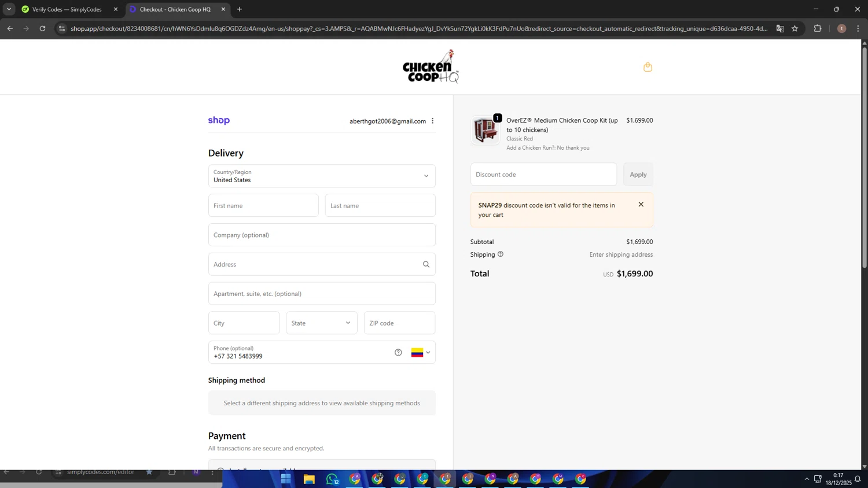Reload the checkout page
The image size is (868, 488).
(x=42, y=28)
